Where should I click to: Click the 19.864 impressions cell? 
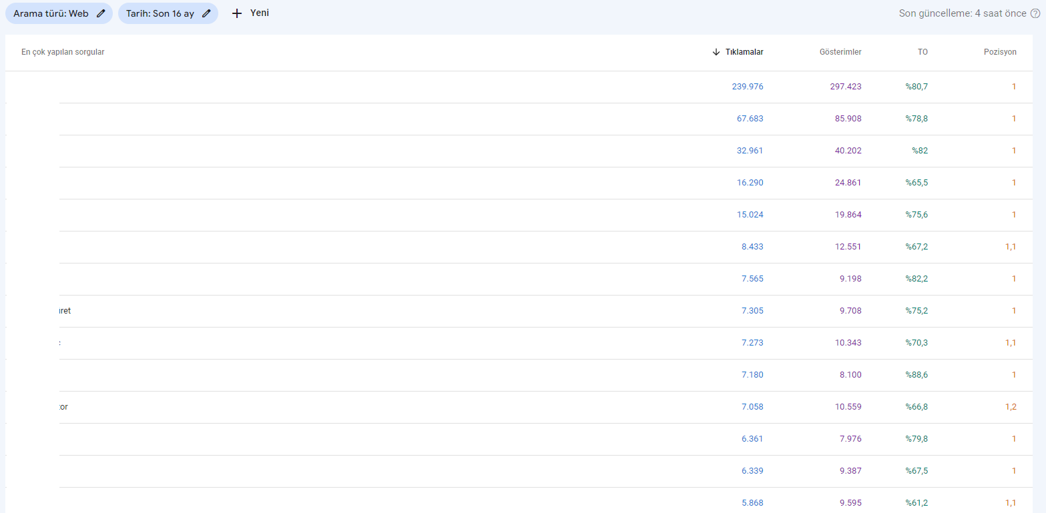pyautogui.click(x=848, y=215)
